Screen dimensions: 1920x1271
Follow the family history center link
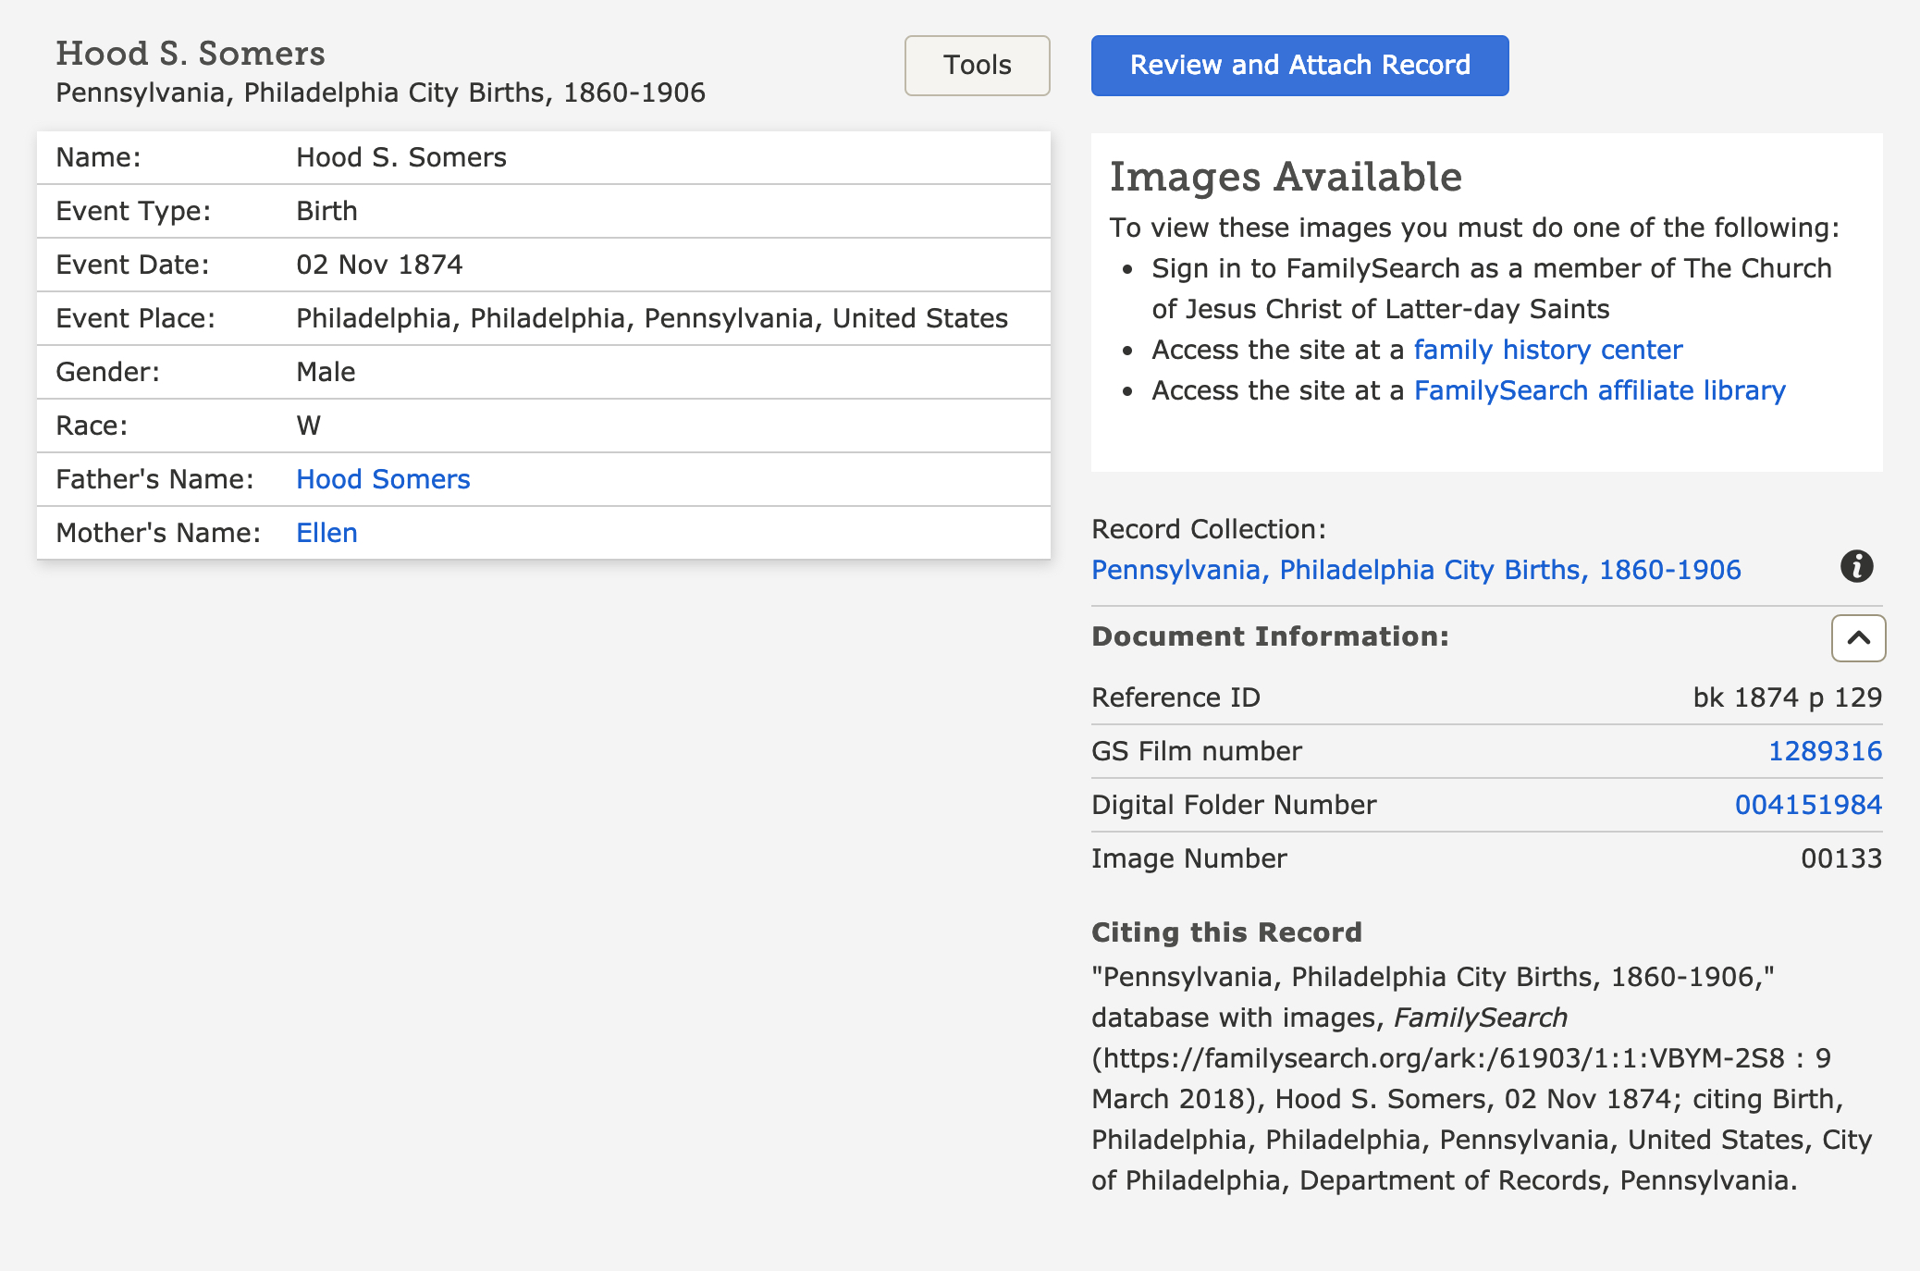pyautogui.click(x=1547, y=350)
